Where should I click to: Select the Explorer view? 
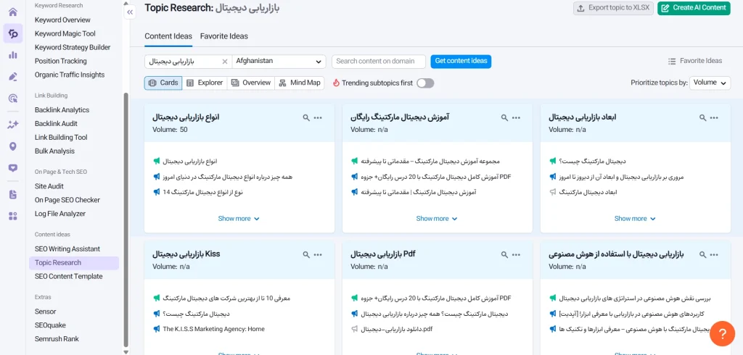(x=205, y=83)
